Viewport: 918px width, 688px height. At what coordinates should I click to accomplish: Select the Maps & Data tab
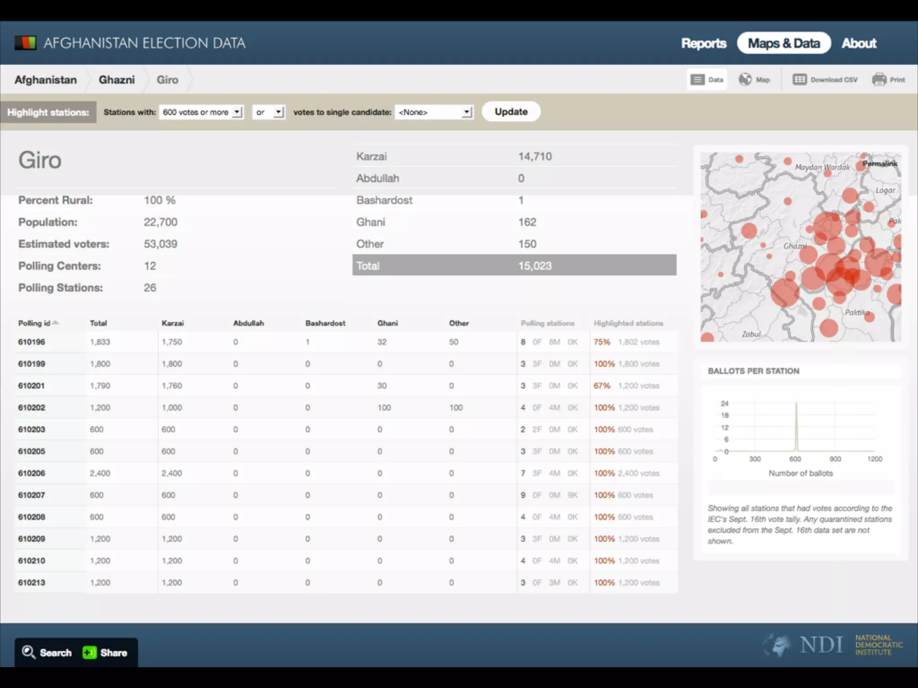click(x=784, y=43)
